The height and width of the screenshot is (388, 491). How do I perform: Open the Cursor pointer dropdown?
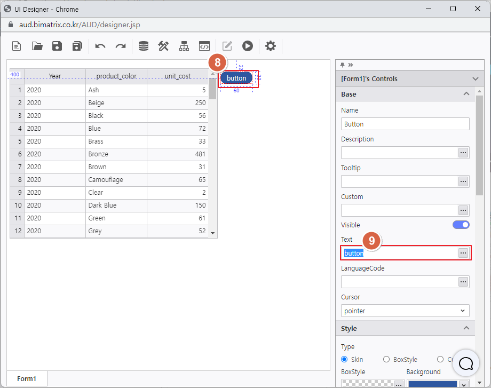click(x=405, y=311)
